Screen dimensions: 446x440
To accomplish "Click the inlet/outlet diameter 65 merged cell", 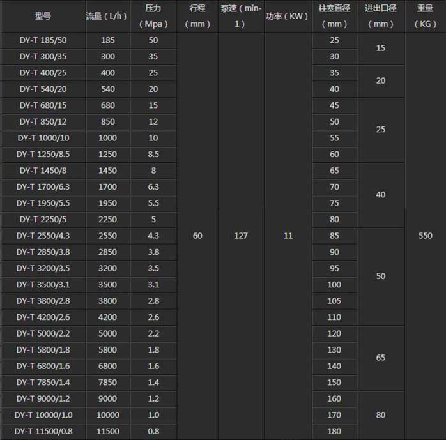I will click(x=381, y=358).
